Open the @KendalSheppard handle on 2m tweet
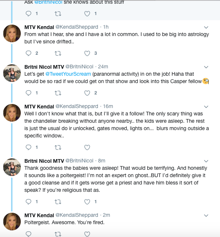The width and height of the screenshot is (220, 237). pyautogui.click(x=77, y=215)
